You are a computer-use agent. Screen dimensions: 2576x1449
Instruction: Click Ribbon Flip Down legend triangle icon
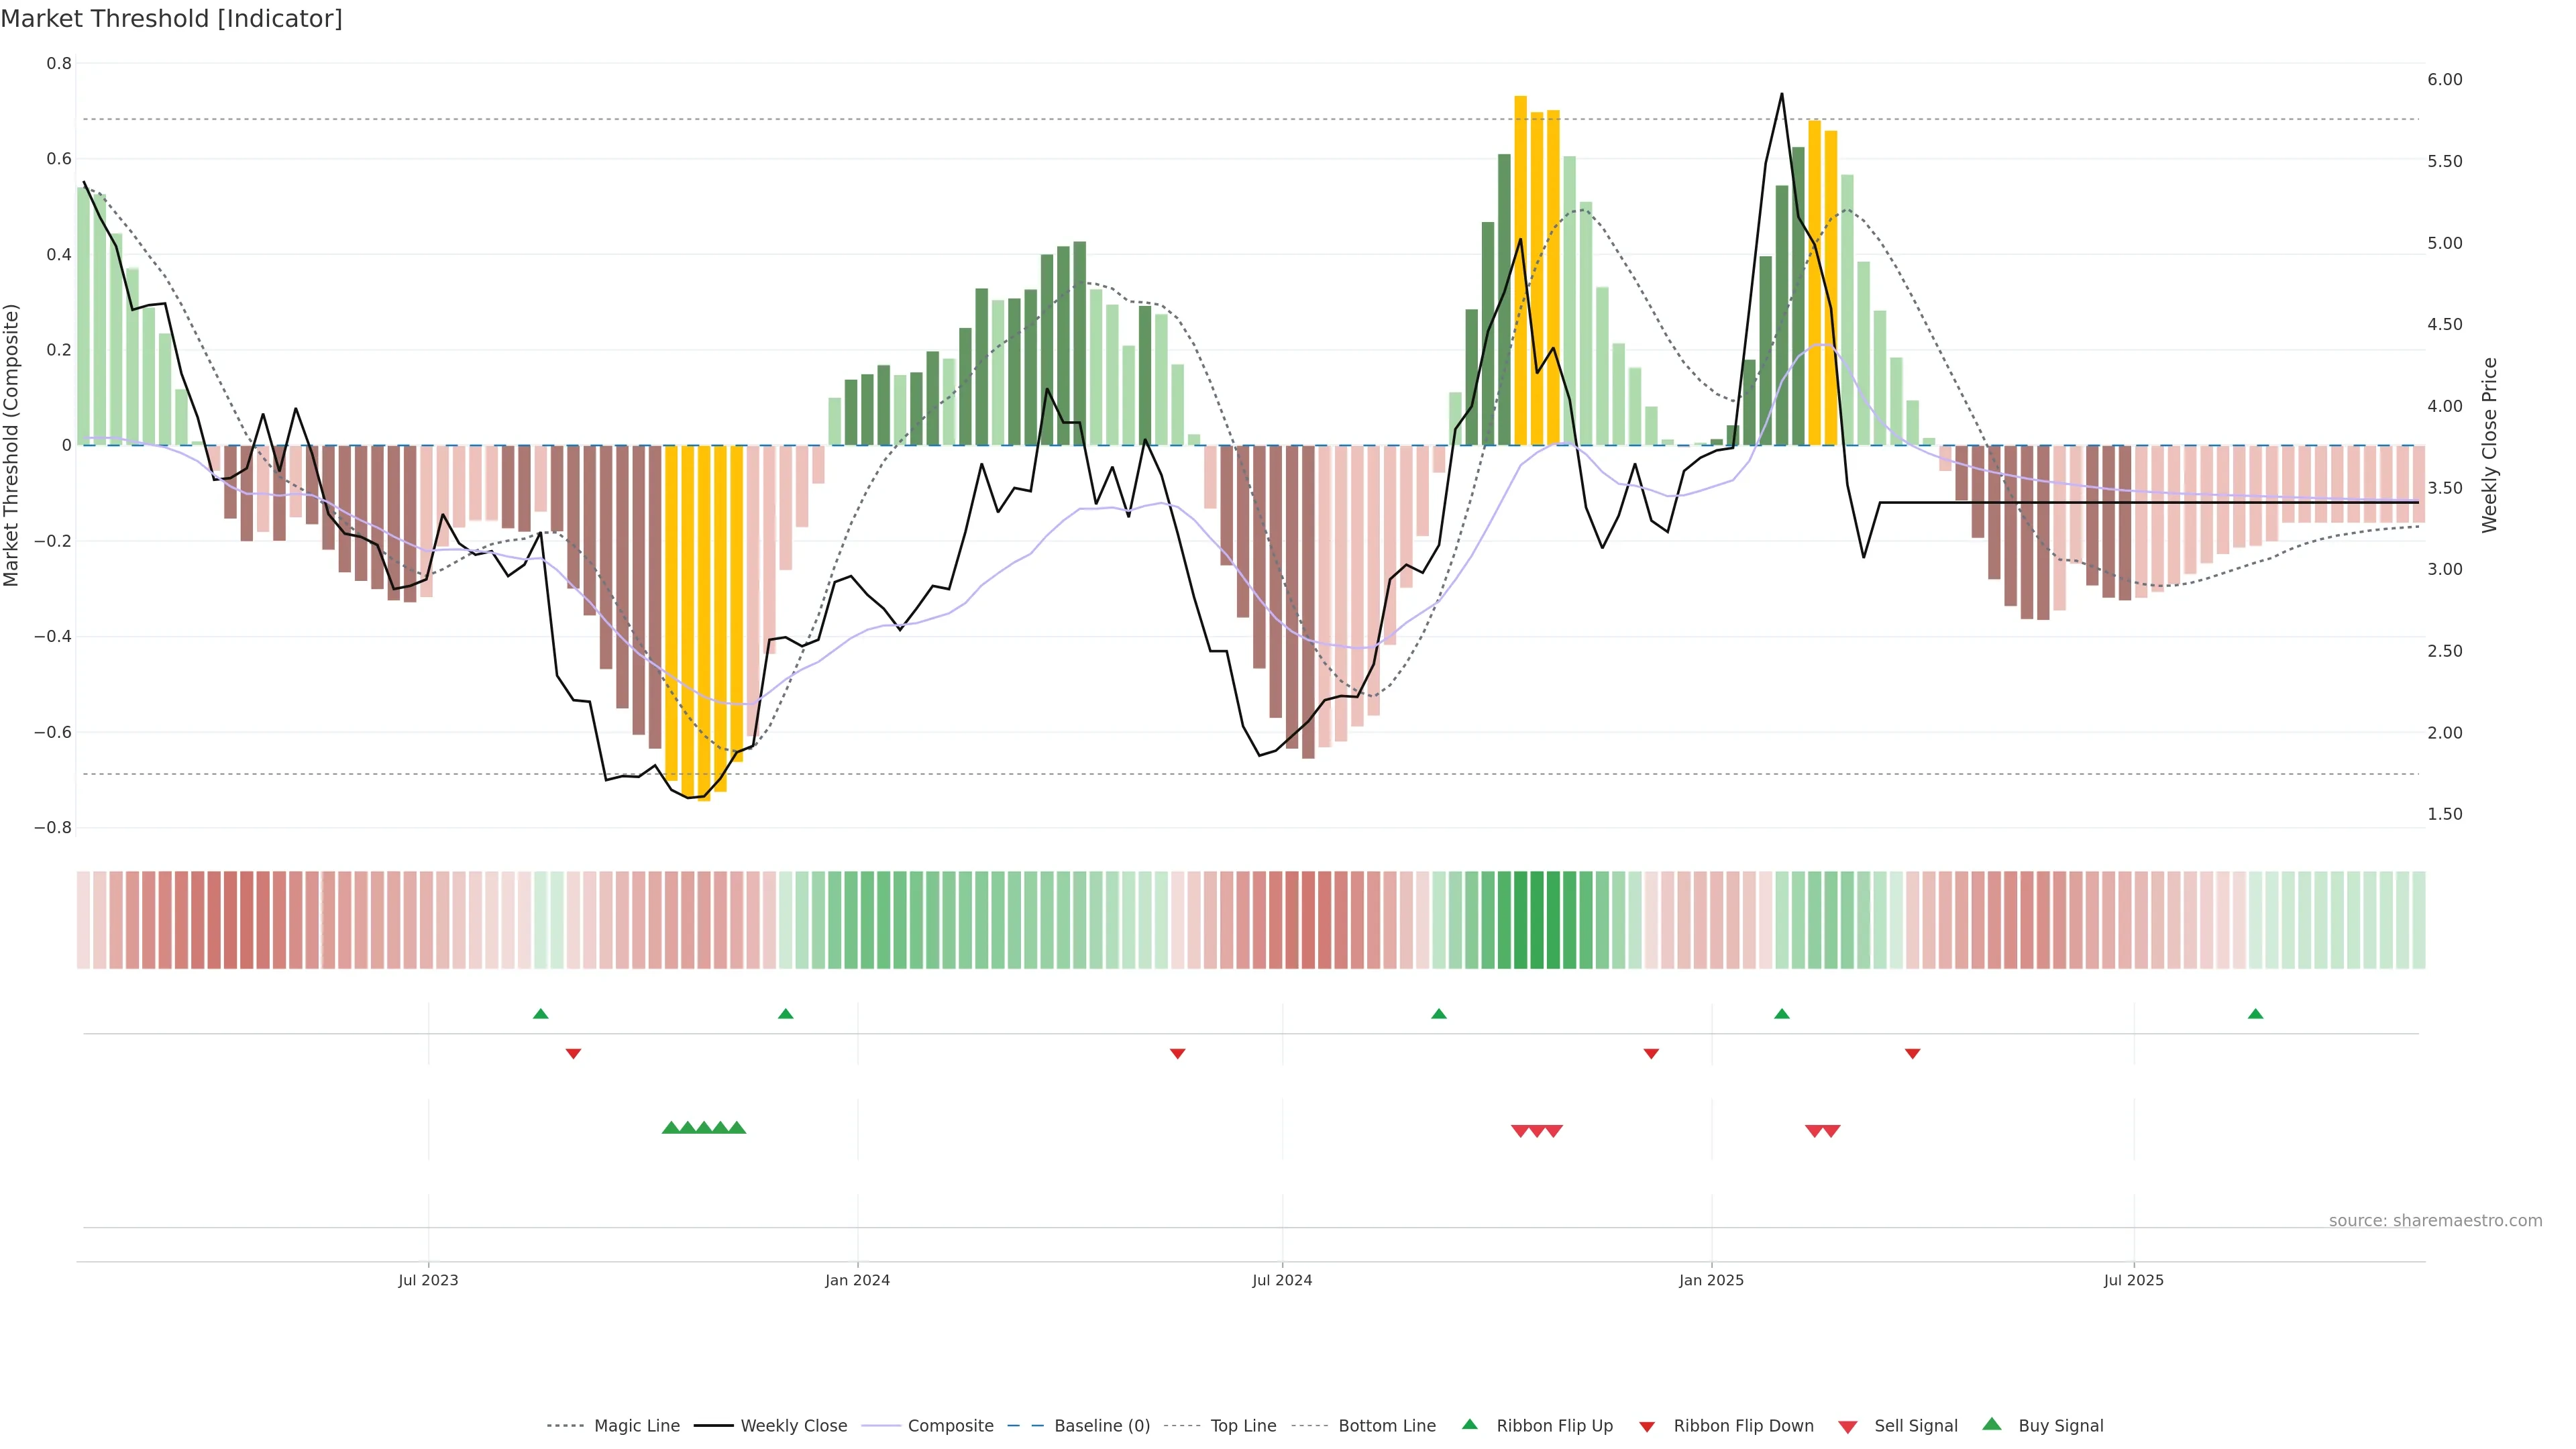(1647, 1427)
